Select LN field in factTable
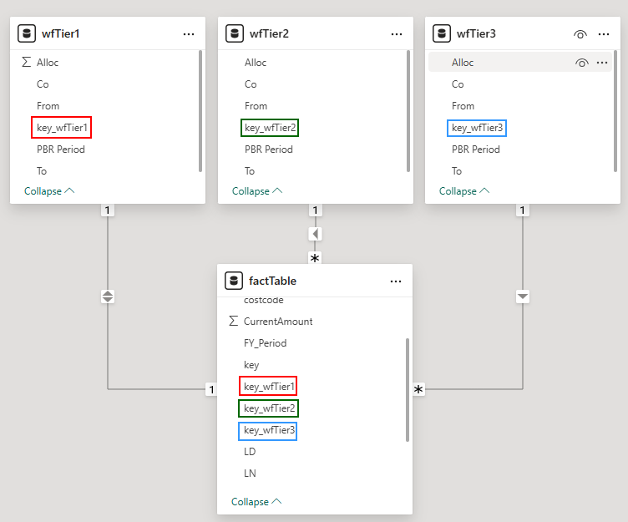 250,473
